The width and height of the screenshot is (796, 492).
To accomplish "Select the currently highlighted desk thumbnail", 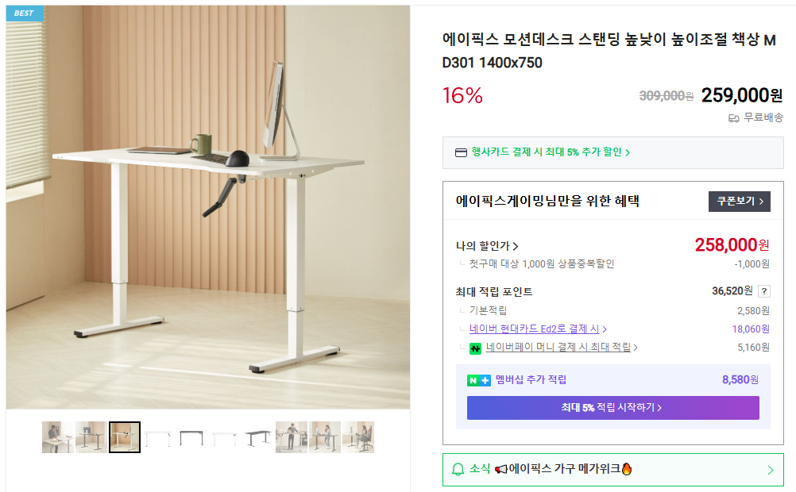I will [x=125, y=437].
